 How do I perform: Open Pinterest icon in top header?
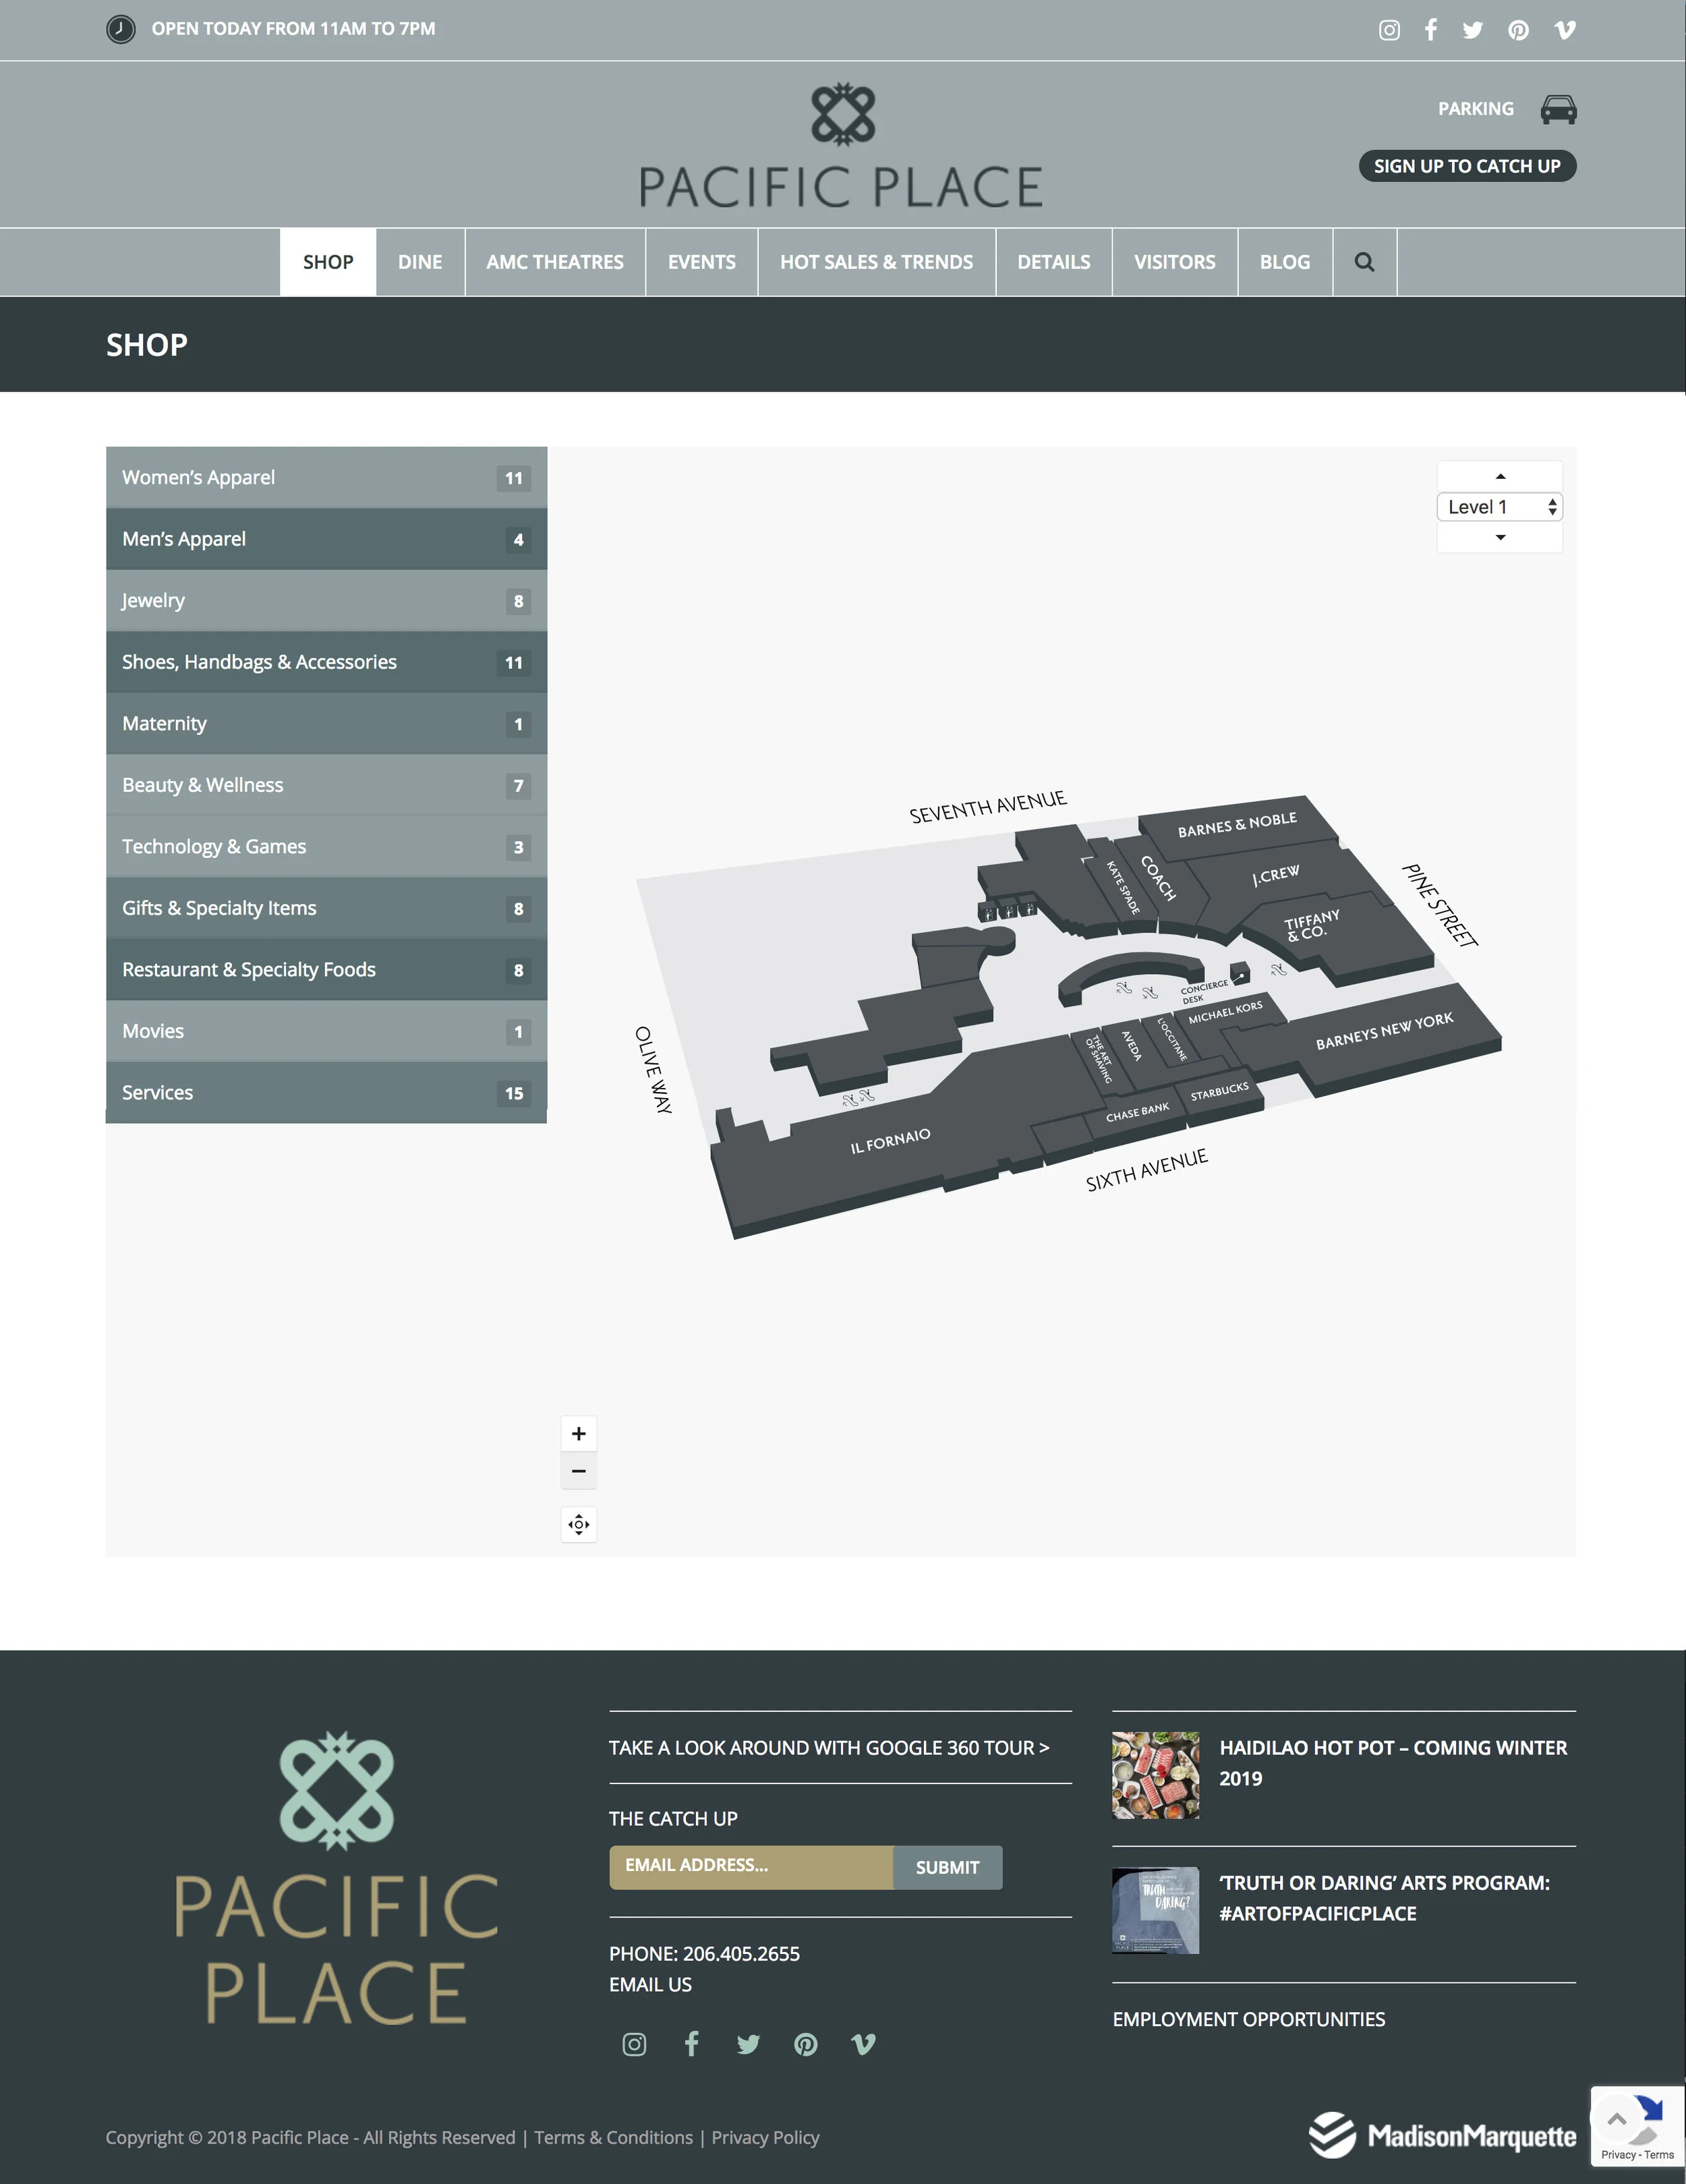coord(1518,30)
